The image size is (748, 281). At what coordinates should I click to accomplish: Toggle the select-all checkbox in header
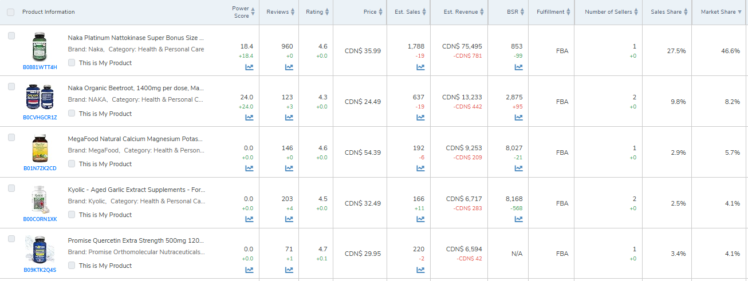tap(11, 12)
